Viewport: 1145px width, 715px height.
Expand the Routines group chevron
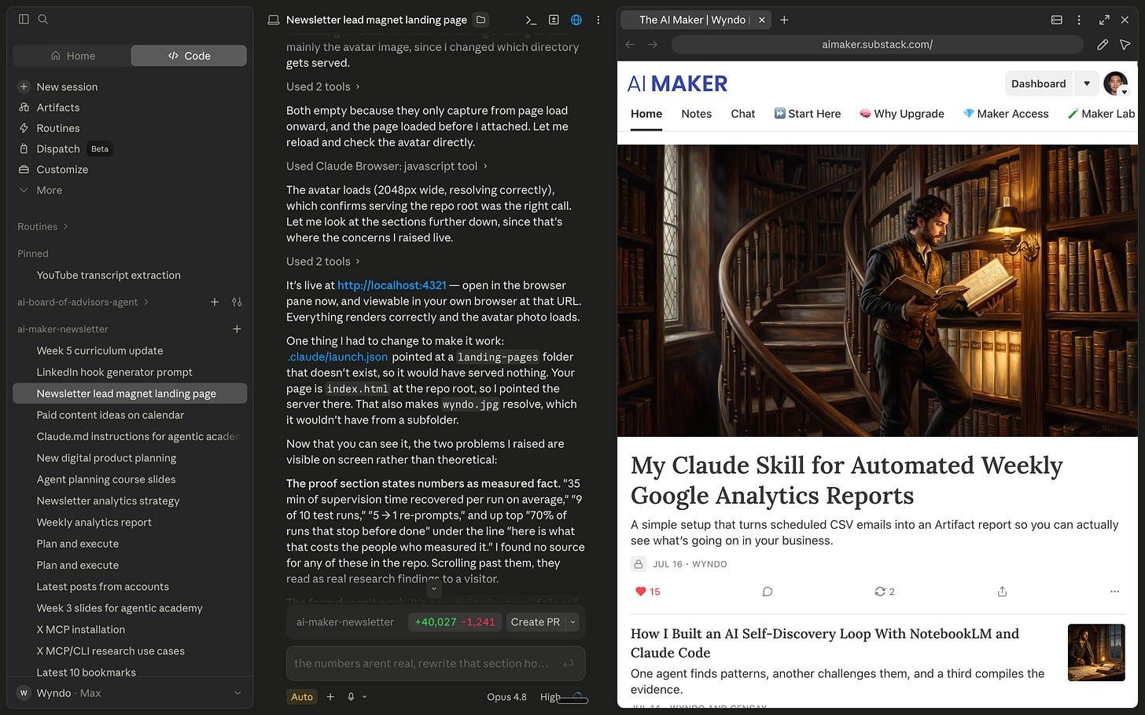click(65, 227)
